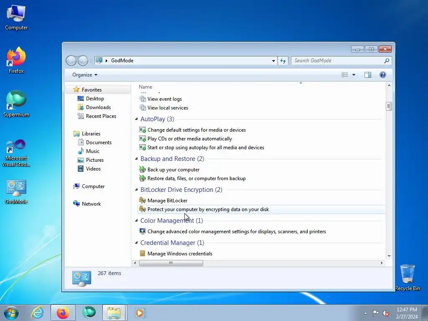Select the Microsoft Visual Studio desktop shortcut
This screenshot has height=321, width=428.
point(16,153)
